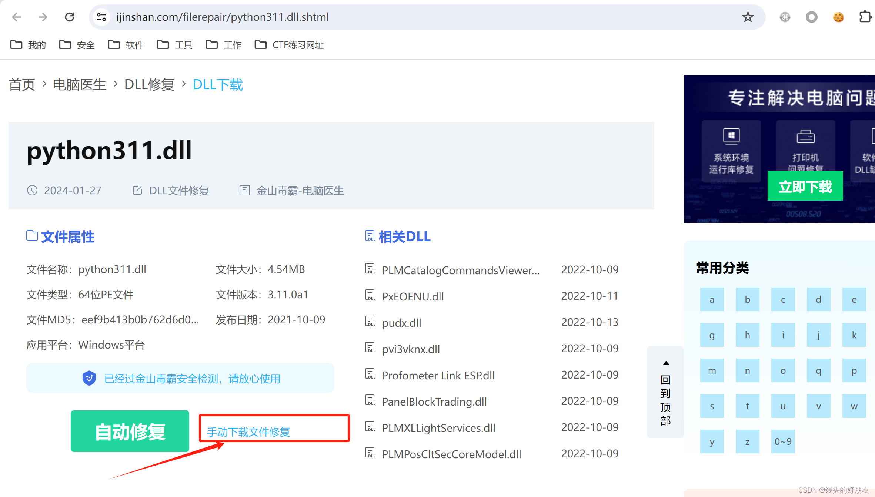Go to DLL修复 breadcrumb
The image size is (875, 497).
(x=149, y=85)
